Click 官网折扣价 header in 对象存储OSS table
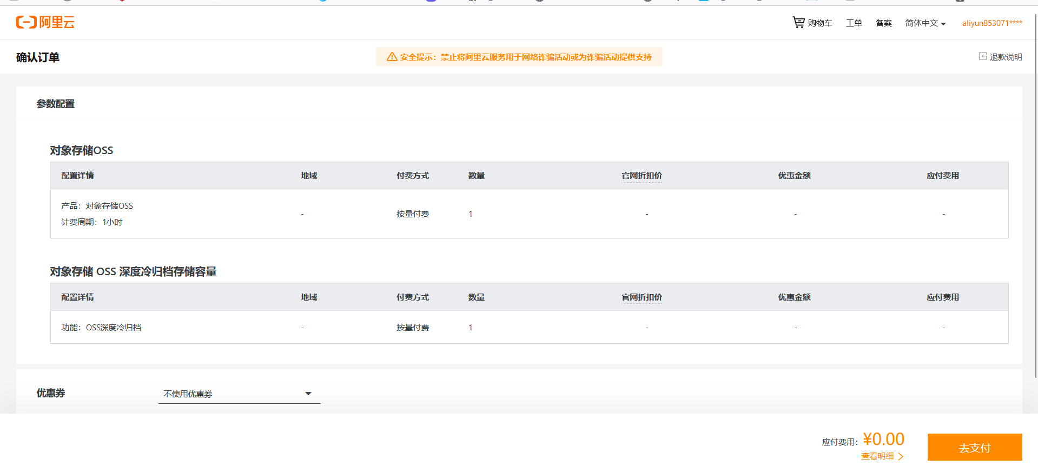Viewport: 1038px width, 472px height. pyautogui.click(x=642, y=176)
